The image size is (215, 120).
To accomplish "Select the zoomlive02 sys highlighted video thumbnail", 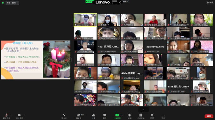I will pos(85,20).
